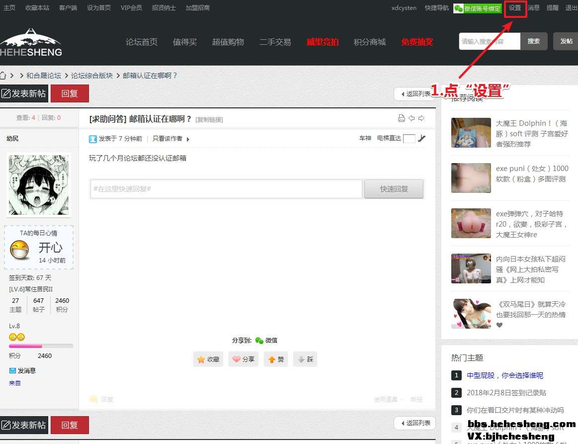Expand the 只看该作者 arrow dropdown
Viewport: 578px width, 444px height.
[188, 139]
